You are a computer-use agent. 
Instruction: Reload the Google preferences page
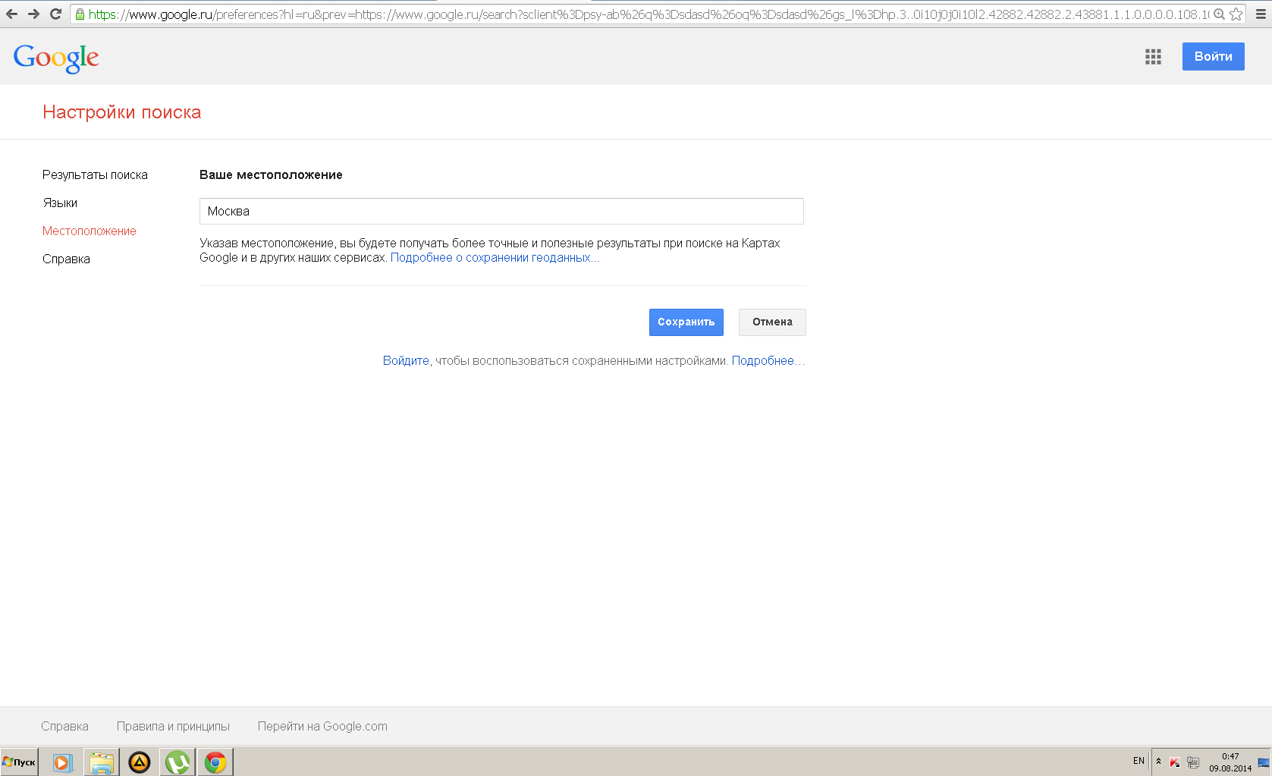point(55,14)
